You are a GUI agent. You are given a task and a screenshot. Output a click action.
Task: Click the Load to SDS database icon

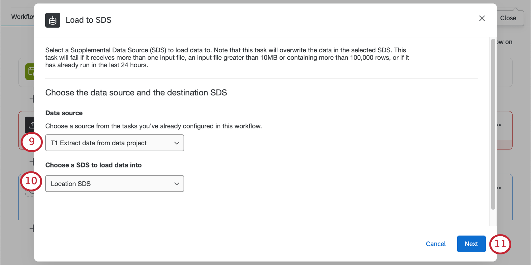point(52,20)
